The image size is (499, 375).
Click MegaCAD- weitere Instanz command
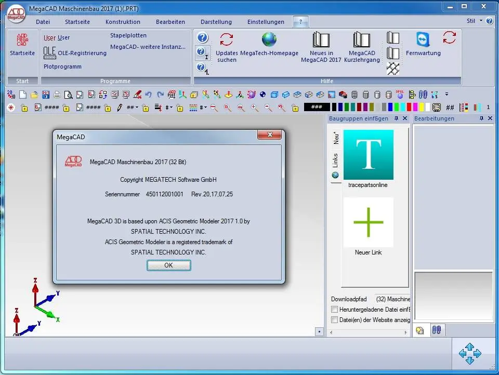coord(148,47)
